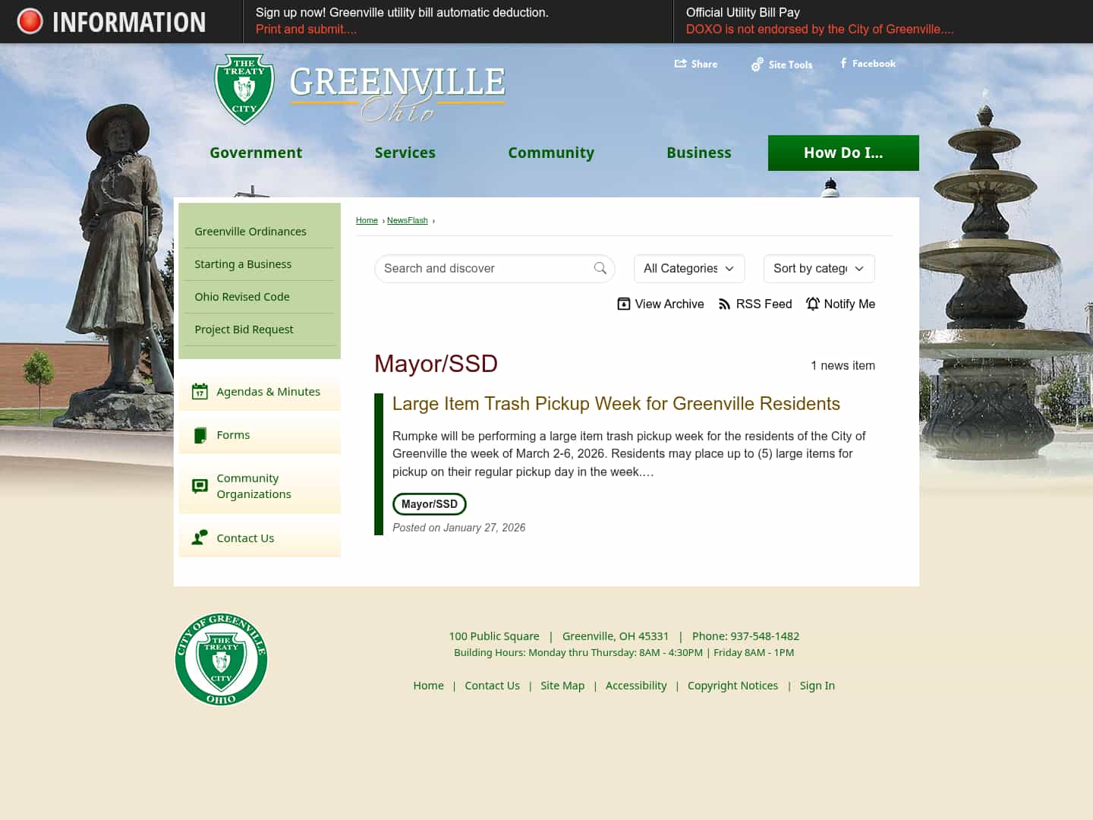The image size is (1093, 820).
Task: Expand the How Do I... menu
Action: (x=843, y=153)
